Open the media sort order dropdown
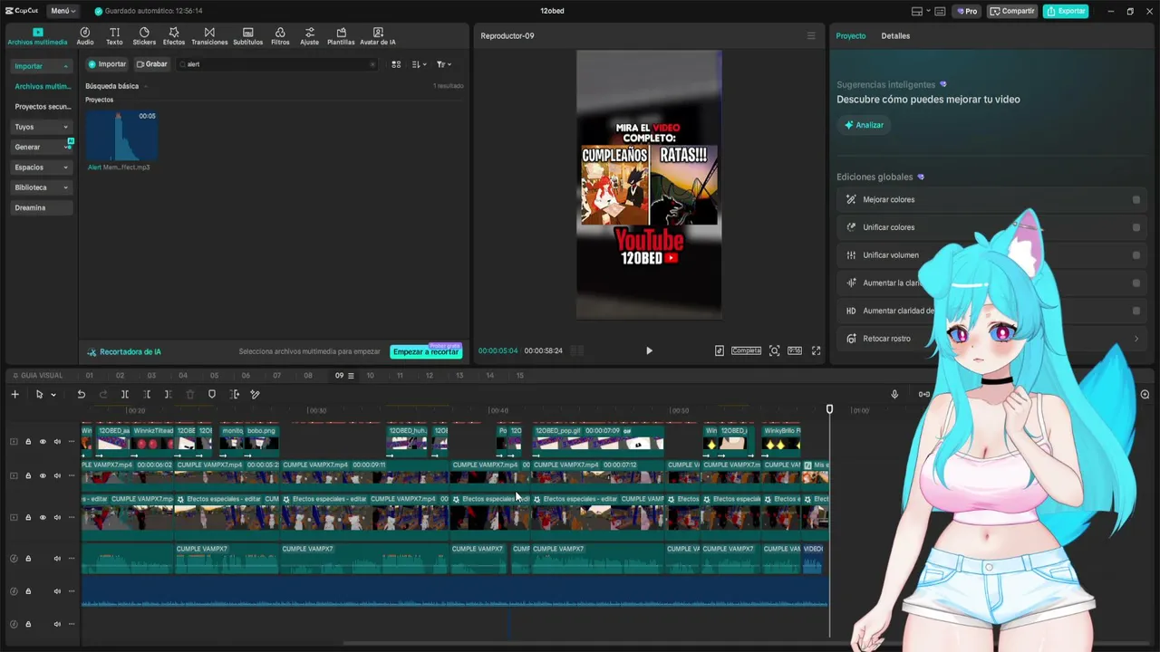 (420, 64)
